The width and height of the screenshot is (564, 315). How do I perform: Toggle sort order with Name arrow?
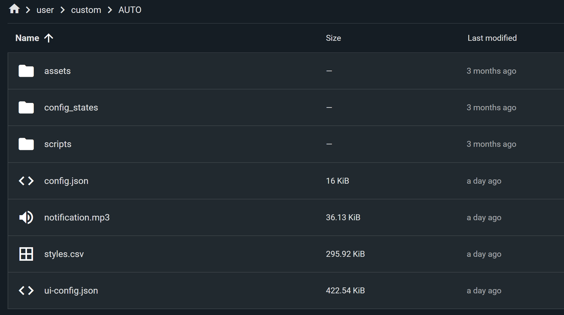coord(49,38)
